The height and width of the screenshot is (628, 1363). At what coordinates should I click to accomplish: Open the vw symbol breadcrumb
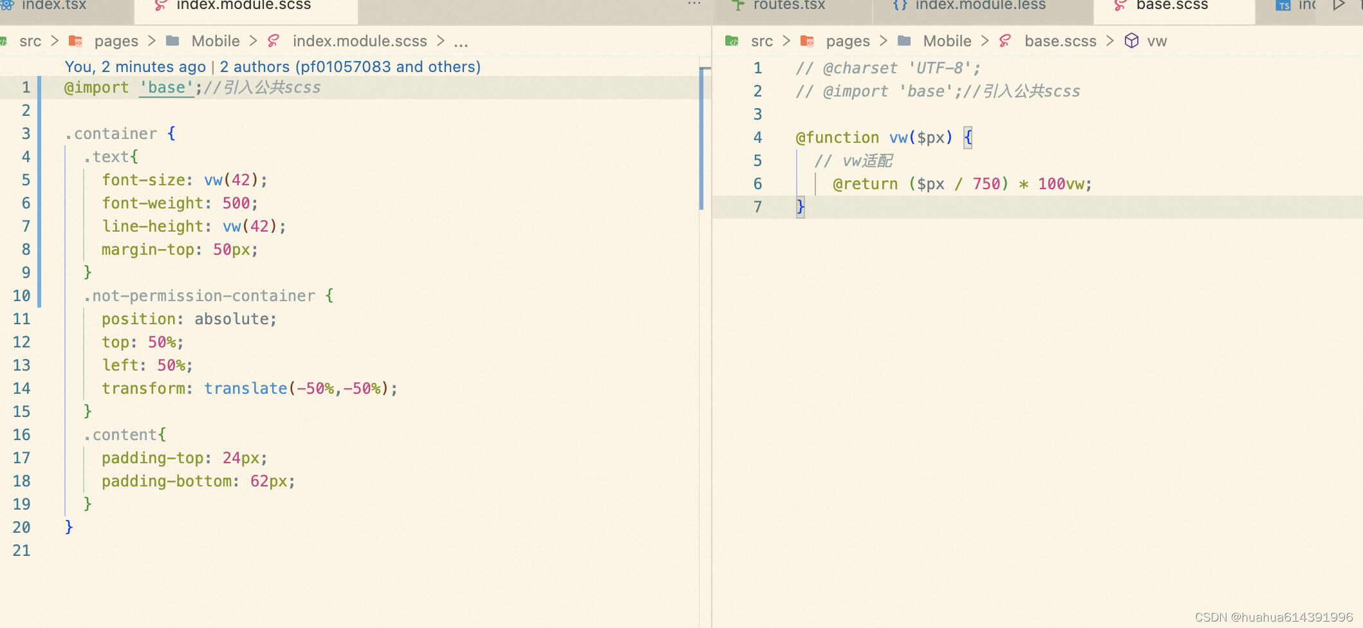(1157, 41)
